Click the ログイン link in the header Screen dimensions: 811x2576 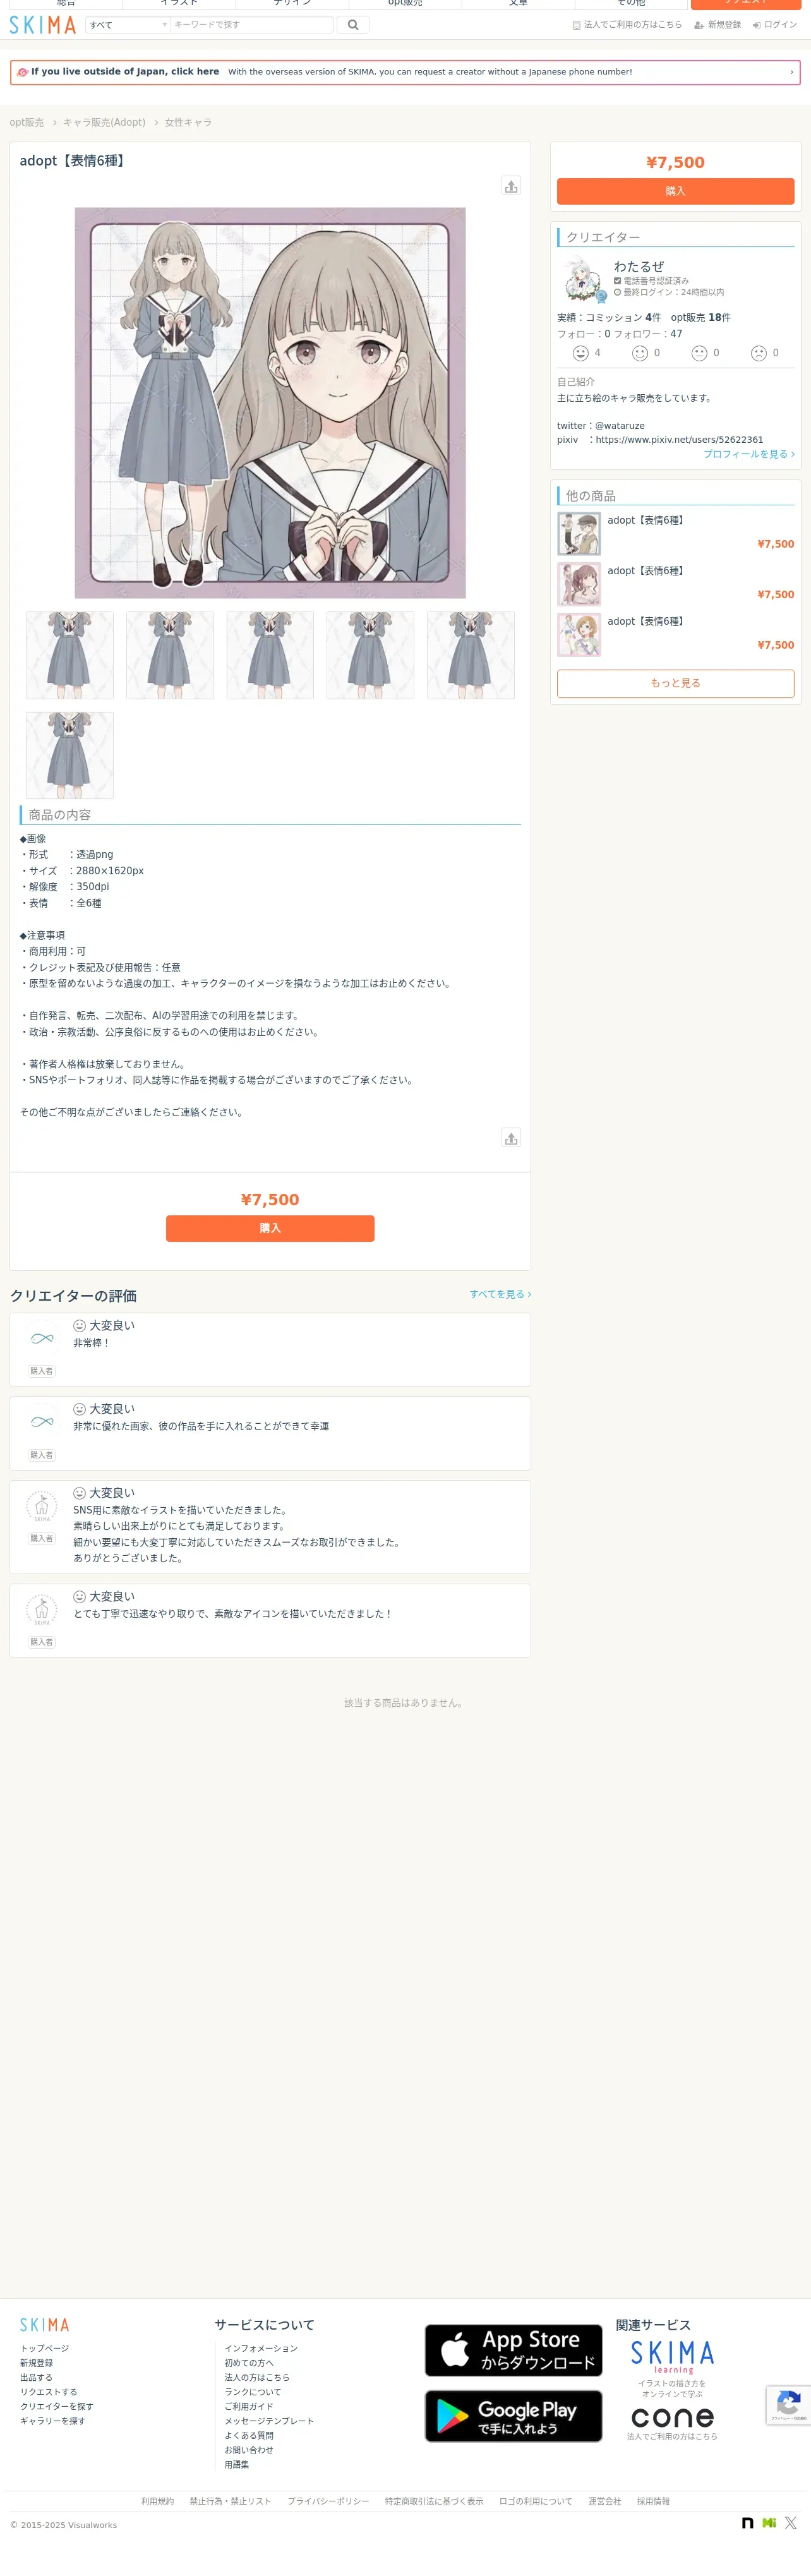pyautogui.click(x=775, y=25)
